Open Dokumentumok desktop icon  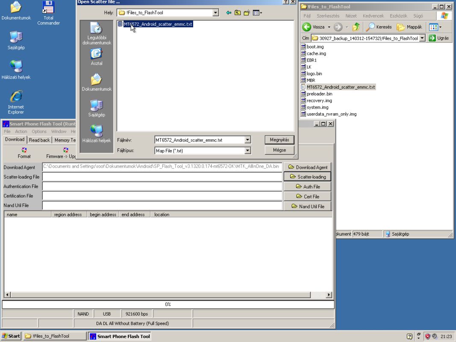(x=16, y=11)
